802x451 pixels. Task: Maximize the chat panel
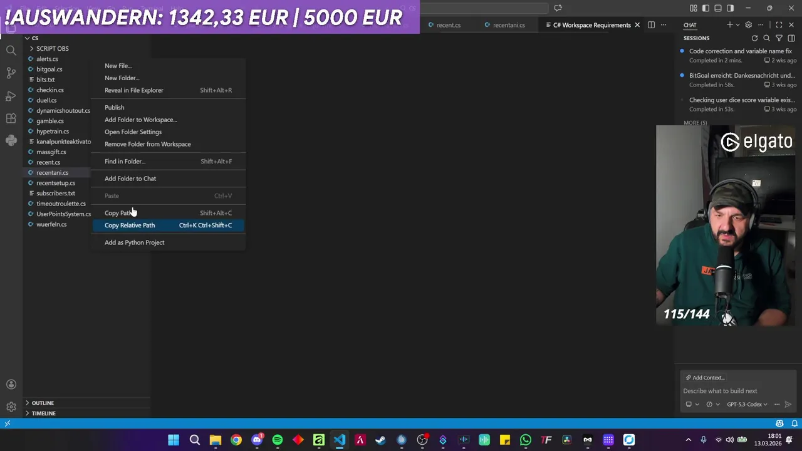pos(779,25)
